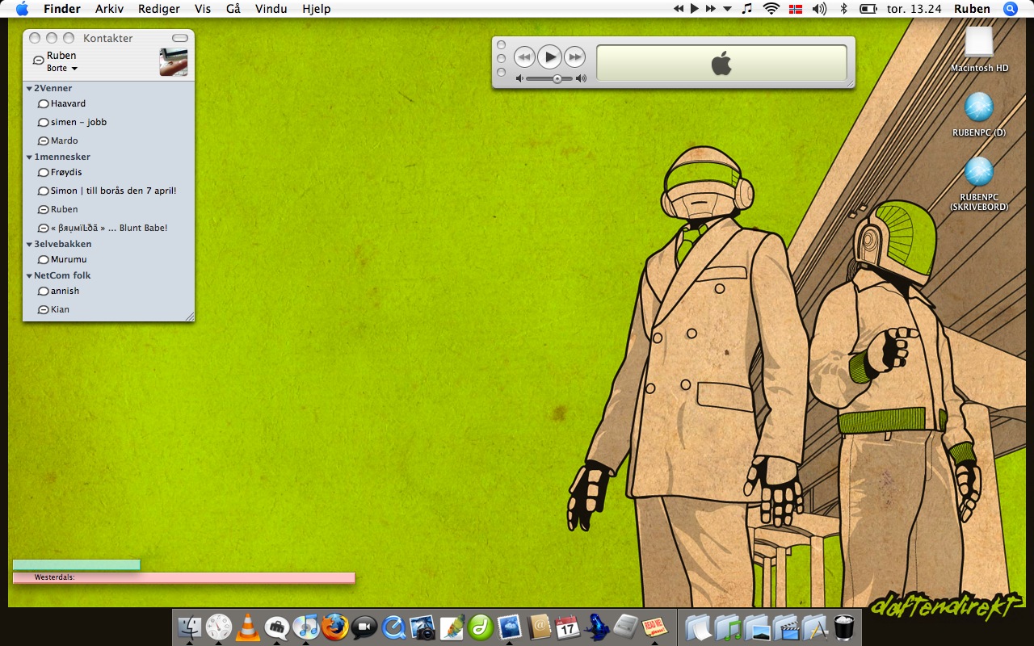This screenshot has height=646, width=1034.
Task: Click the Ruben user name in menu bar
Action: click(x=972, y=9)
